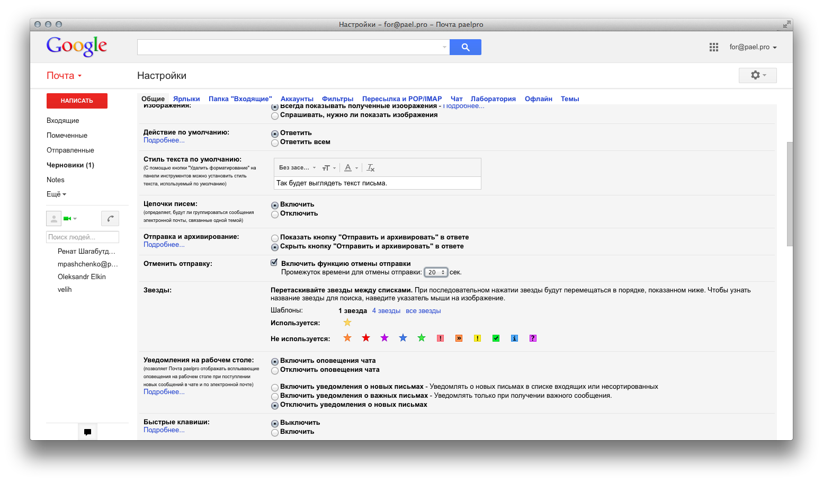Click the chat bubble icon at bottom
Viewport: 823px width, 482px height.
[87, 432]
